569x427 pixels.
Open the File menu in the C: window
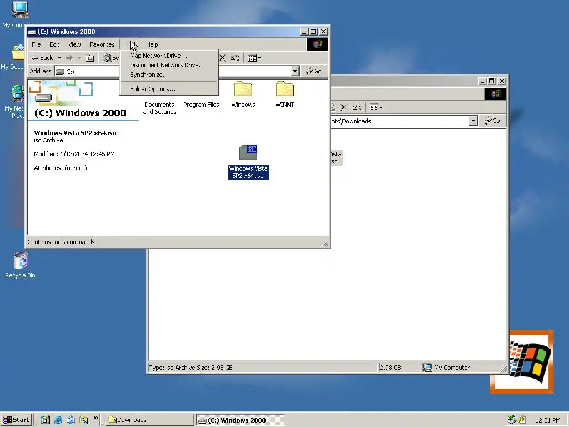36,44
